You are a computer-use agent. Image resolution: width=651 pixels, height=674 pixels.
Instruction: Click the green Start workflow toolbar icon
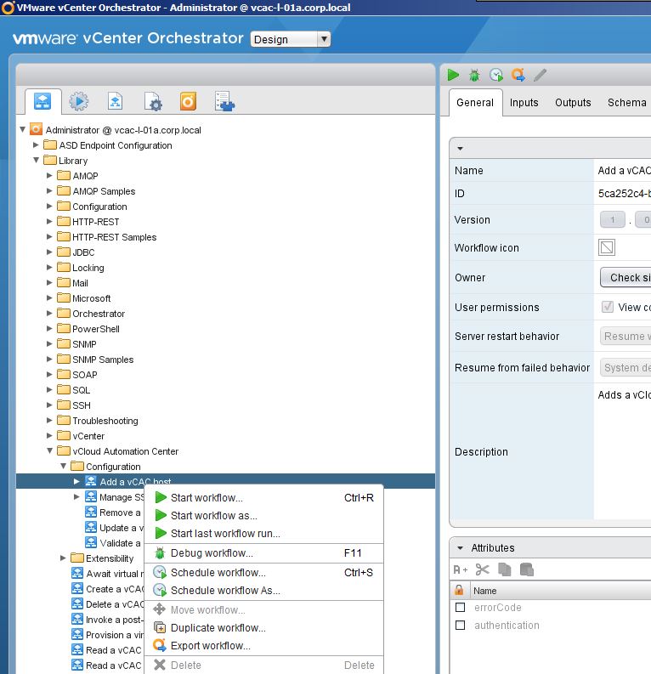point(453,76)
